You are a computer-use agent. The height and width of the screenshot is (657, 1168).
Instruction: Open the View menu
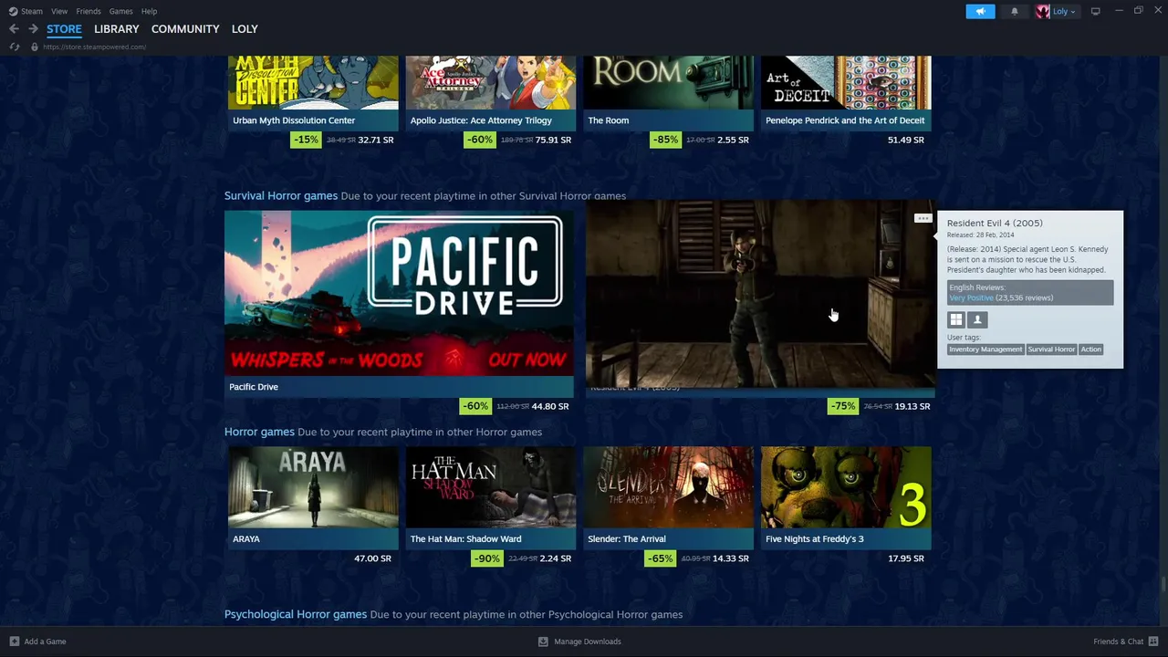point(59,11)
